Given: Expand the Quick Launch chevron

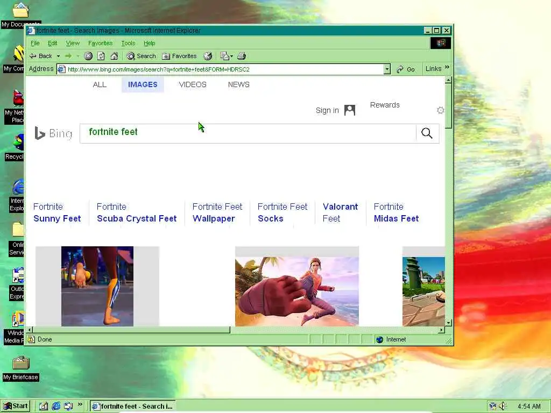Looking at the screenshot, I should pos(80,404).
